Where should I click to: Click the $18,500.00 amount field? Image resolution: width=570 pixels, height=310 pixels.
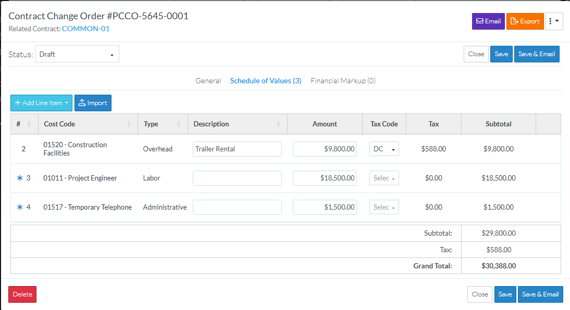coord(325,178)
